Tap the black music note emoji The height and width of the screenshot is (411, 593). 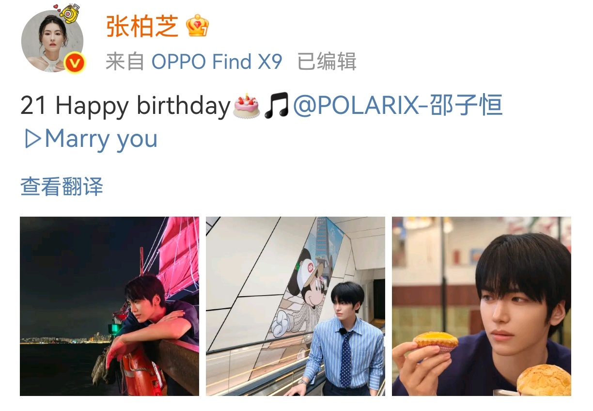[276, 106]
